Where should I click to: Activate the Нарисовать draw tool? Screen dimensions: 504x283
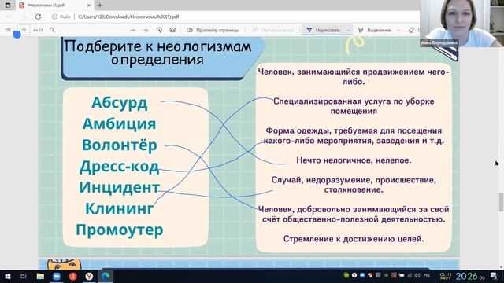pyautogui.click(x=323, y=30)
